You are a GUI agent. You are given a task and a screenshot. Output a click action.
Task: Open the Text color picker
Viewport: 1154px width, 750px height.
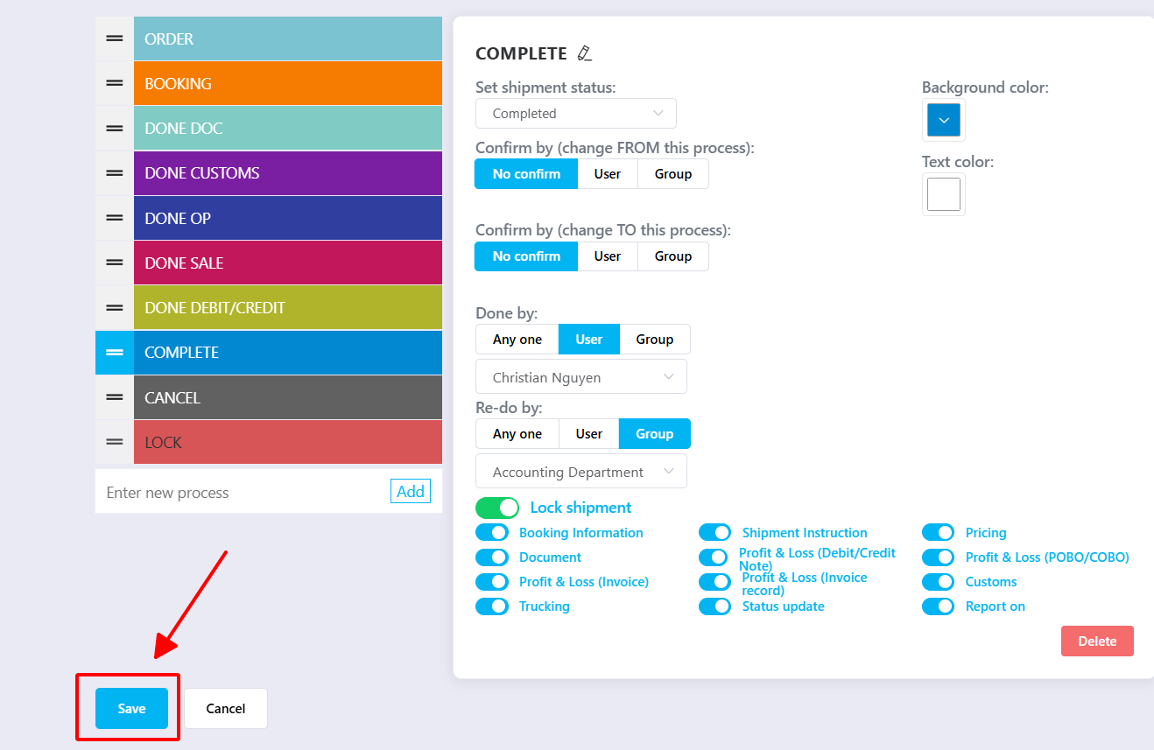tap(944, 194)
